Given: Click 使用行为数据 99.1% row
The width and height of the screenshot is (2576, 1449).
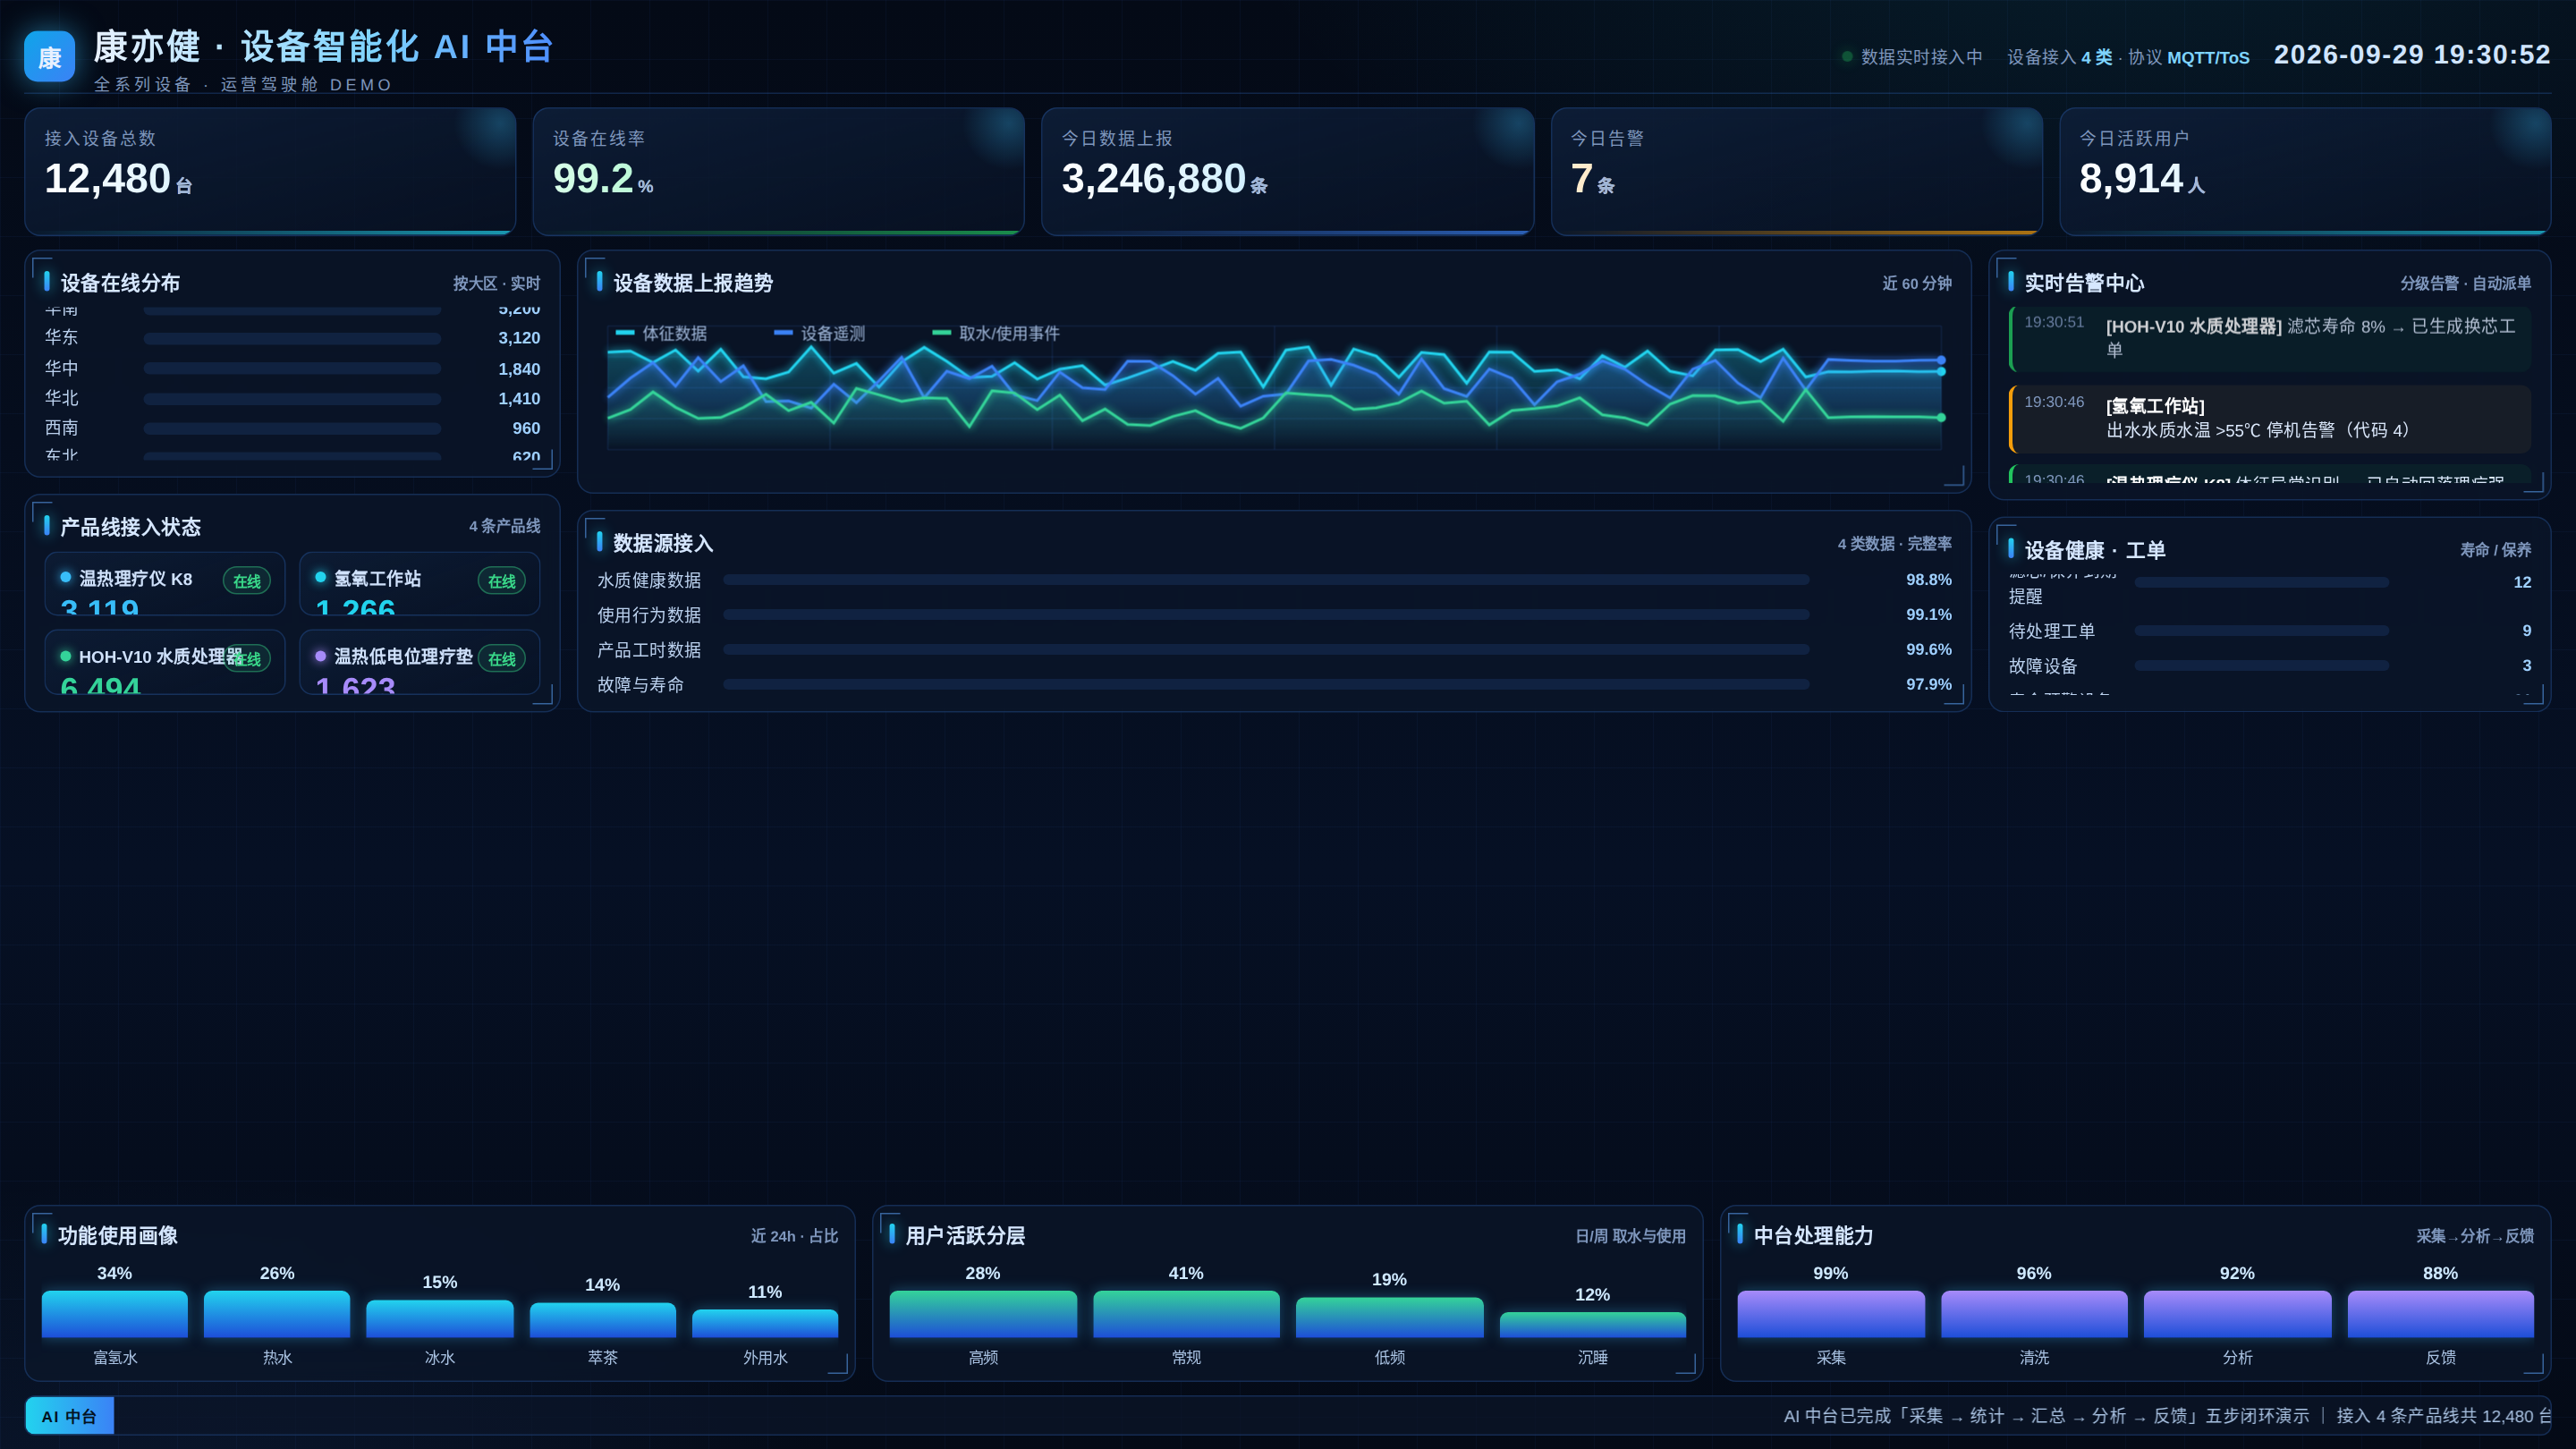Looking at the screenshot, I should pos(1274,615).
